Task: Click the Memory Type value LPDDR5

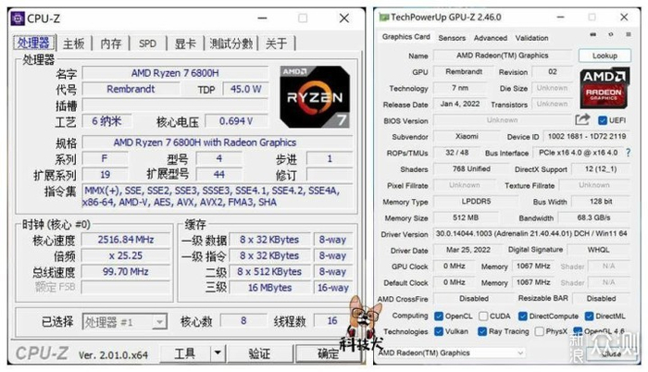Action: (476, 202)
